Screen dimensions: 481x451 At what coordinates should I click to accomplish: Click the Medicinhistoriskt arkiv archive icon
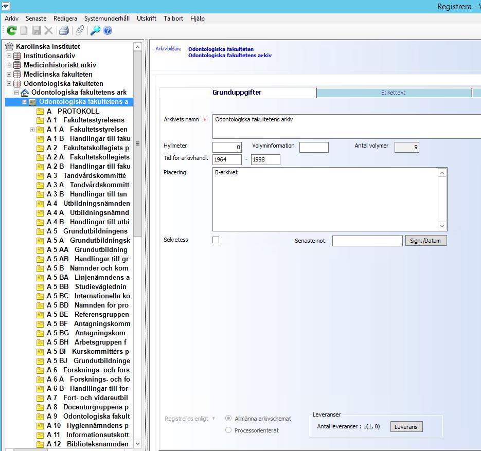pyautogui.click(x=17, y=65)
